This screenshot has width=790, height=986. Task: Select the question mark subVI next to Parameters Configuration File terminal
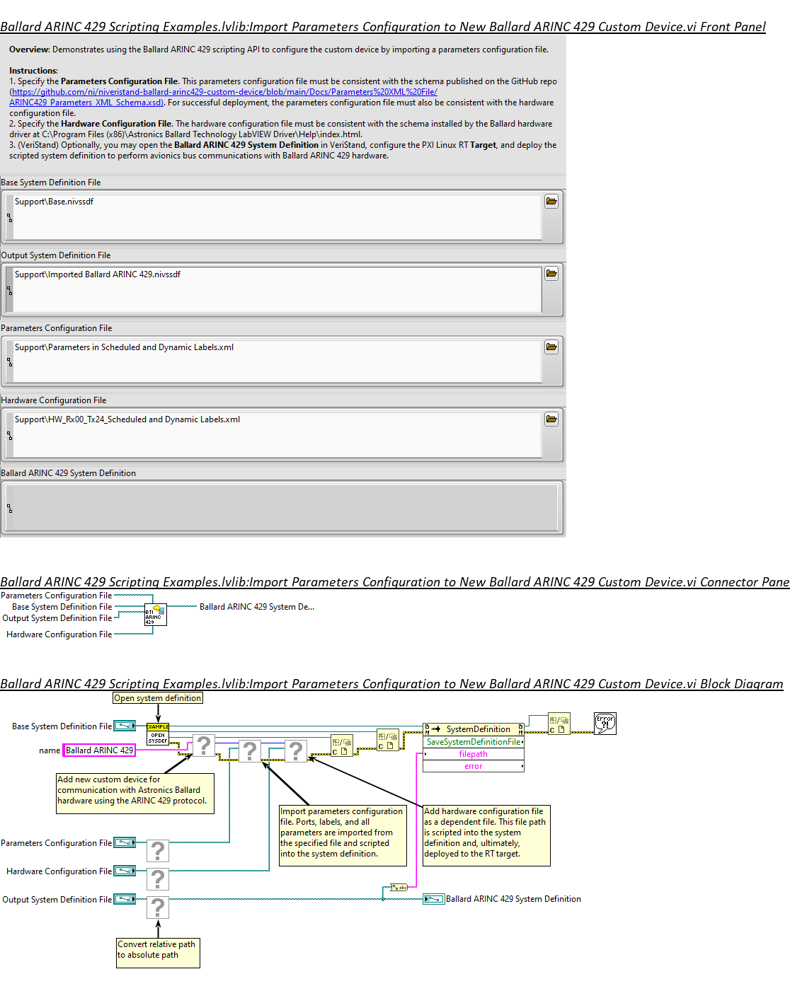(x=158, y=851)
